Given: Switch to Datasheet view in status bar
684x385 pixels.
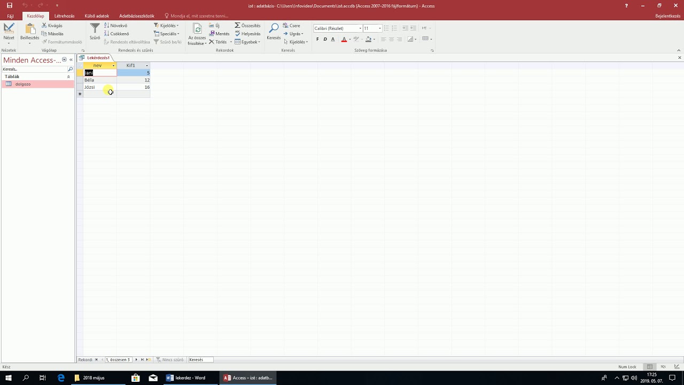Looking at the screenshot, I should pyautogui.click(x=650, y=367).
